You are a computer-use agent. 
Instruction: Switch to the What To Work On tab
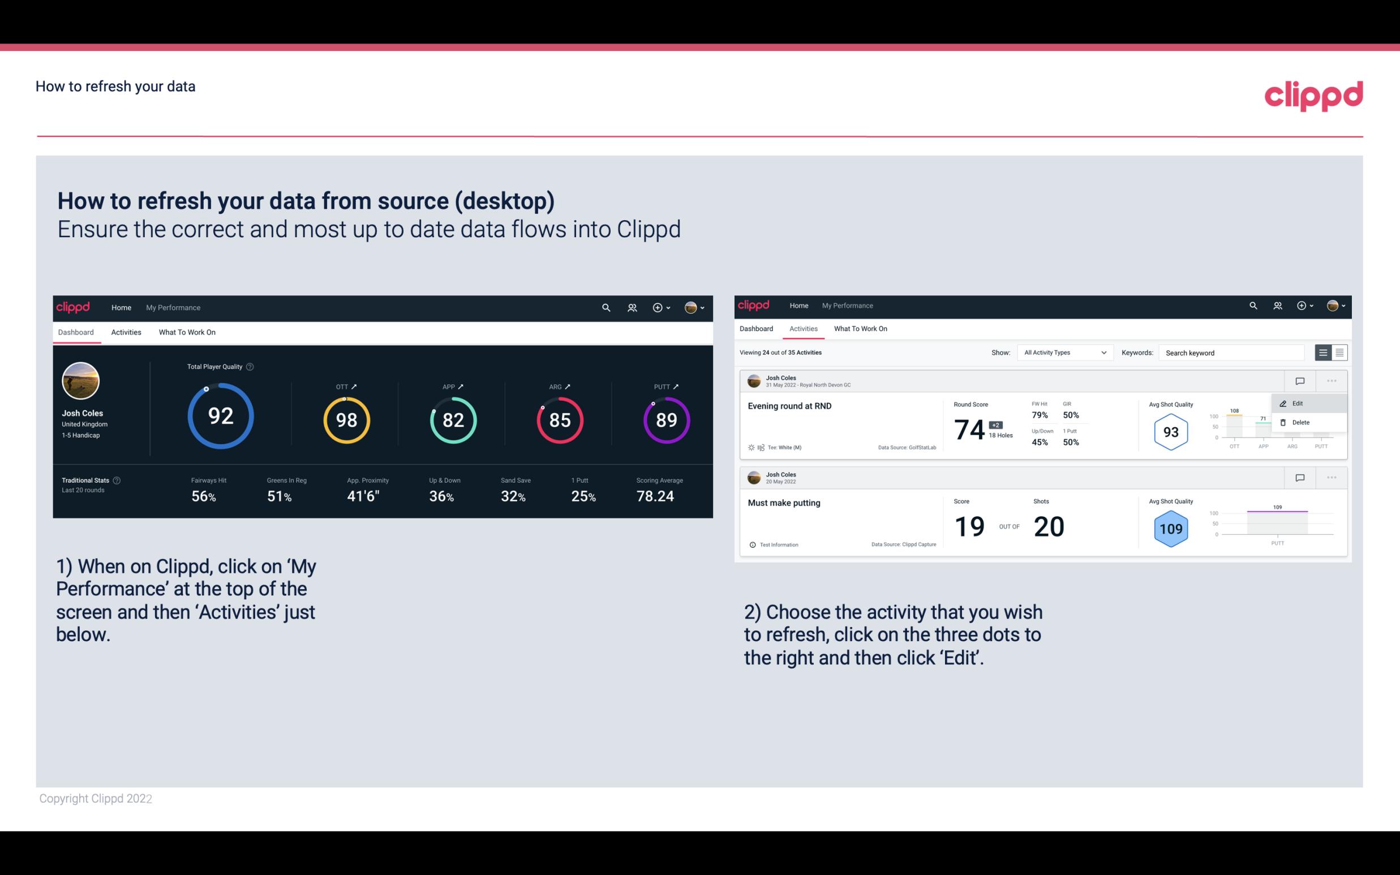point(187,332)
